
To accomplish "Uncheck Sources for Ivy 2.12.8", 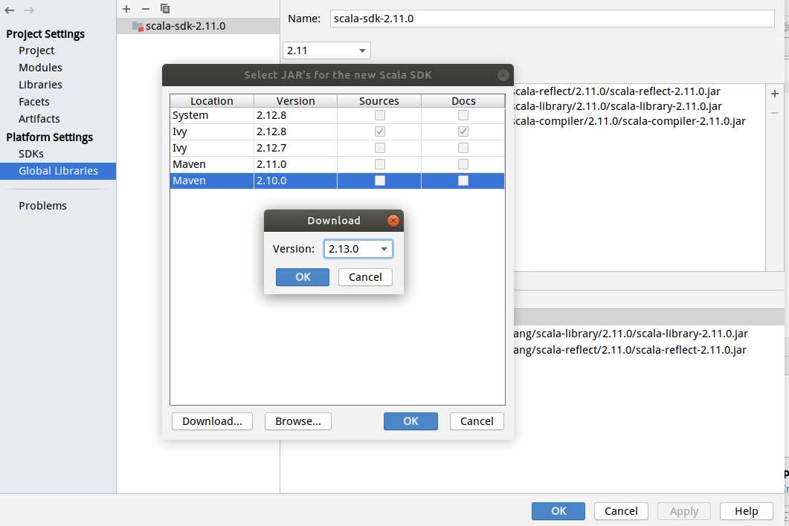I will [380, 131].
